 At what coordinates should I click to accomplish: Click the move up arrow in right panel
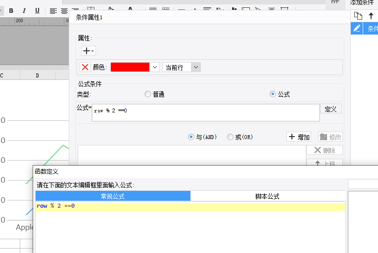tap(371, 16)
